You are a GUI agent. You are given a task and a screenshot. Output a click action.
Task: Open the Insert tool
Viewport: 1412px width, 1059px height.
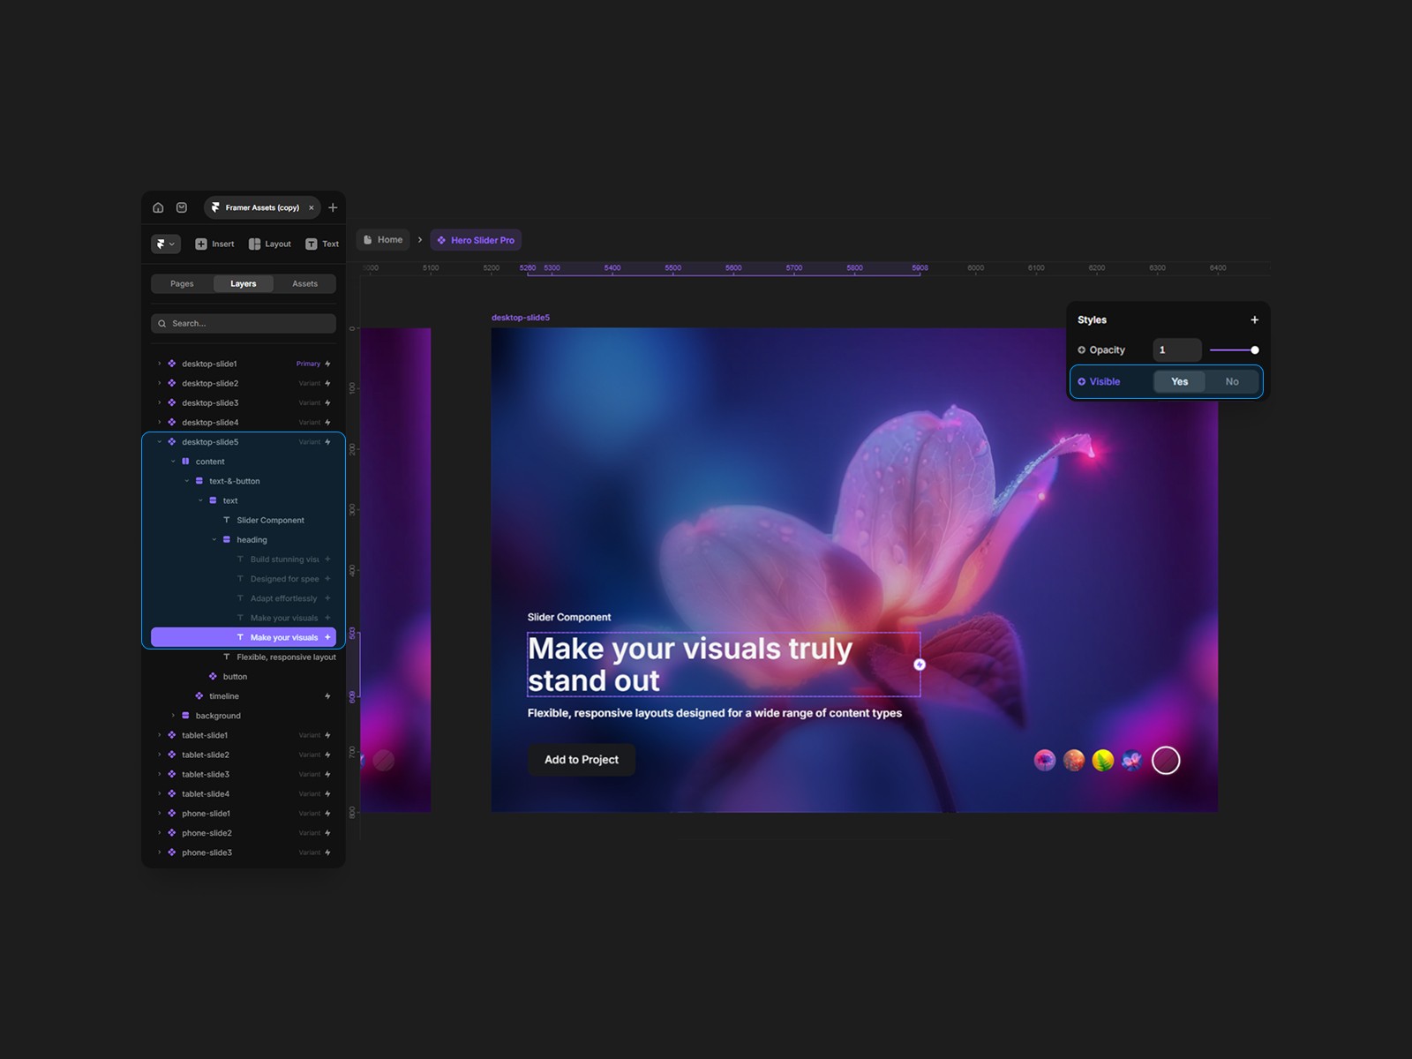[x=214, y=244]
